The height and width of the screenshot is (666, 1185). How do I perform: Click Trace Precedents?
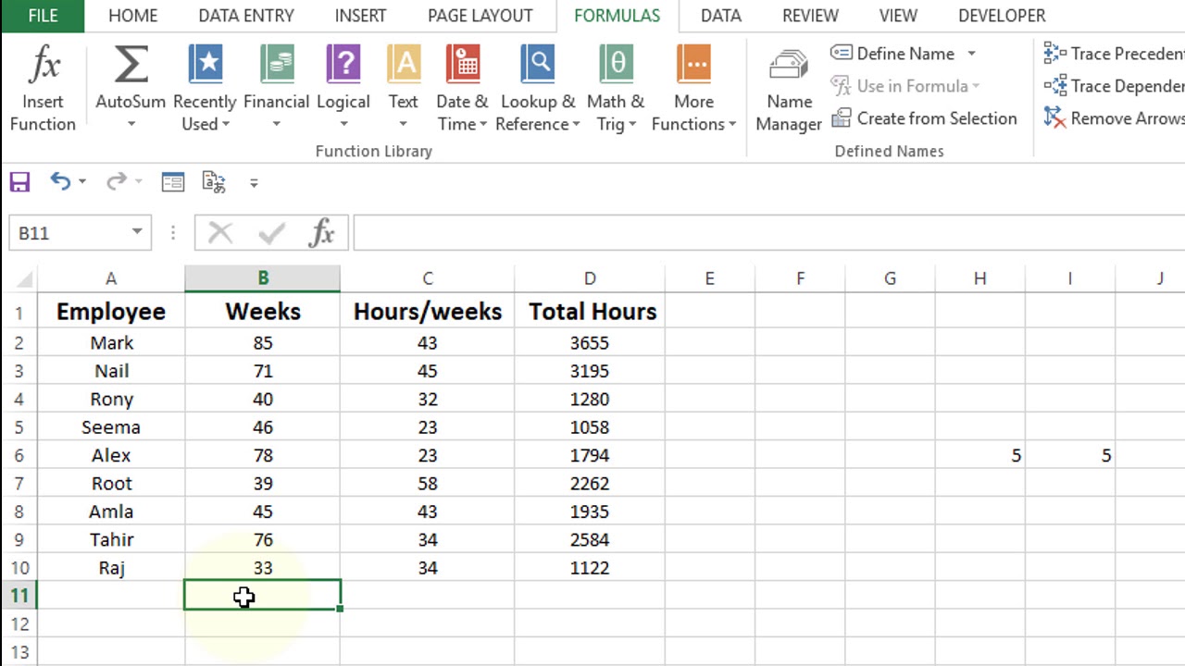1114,54
